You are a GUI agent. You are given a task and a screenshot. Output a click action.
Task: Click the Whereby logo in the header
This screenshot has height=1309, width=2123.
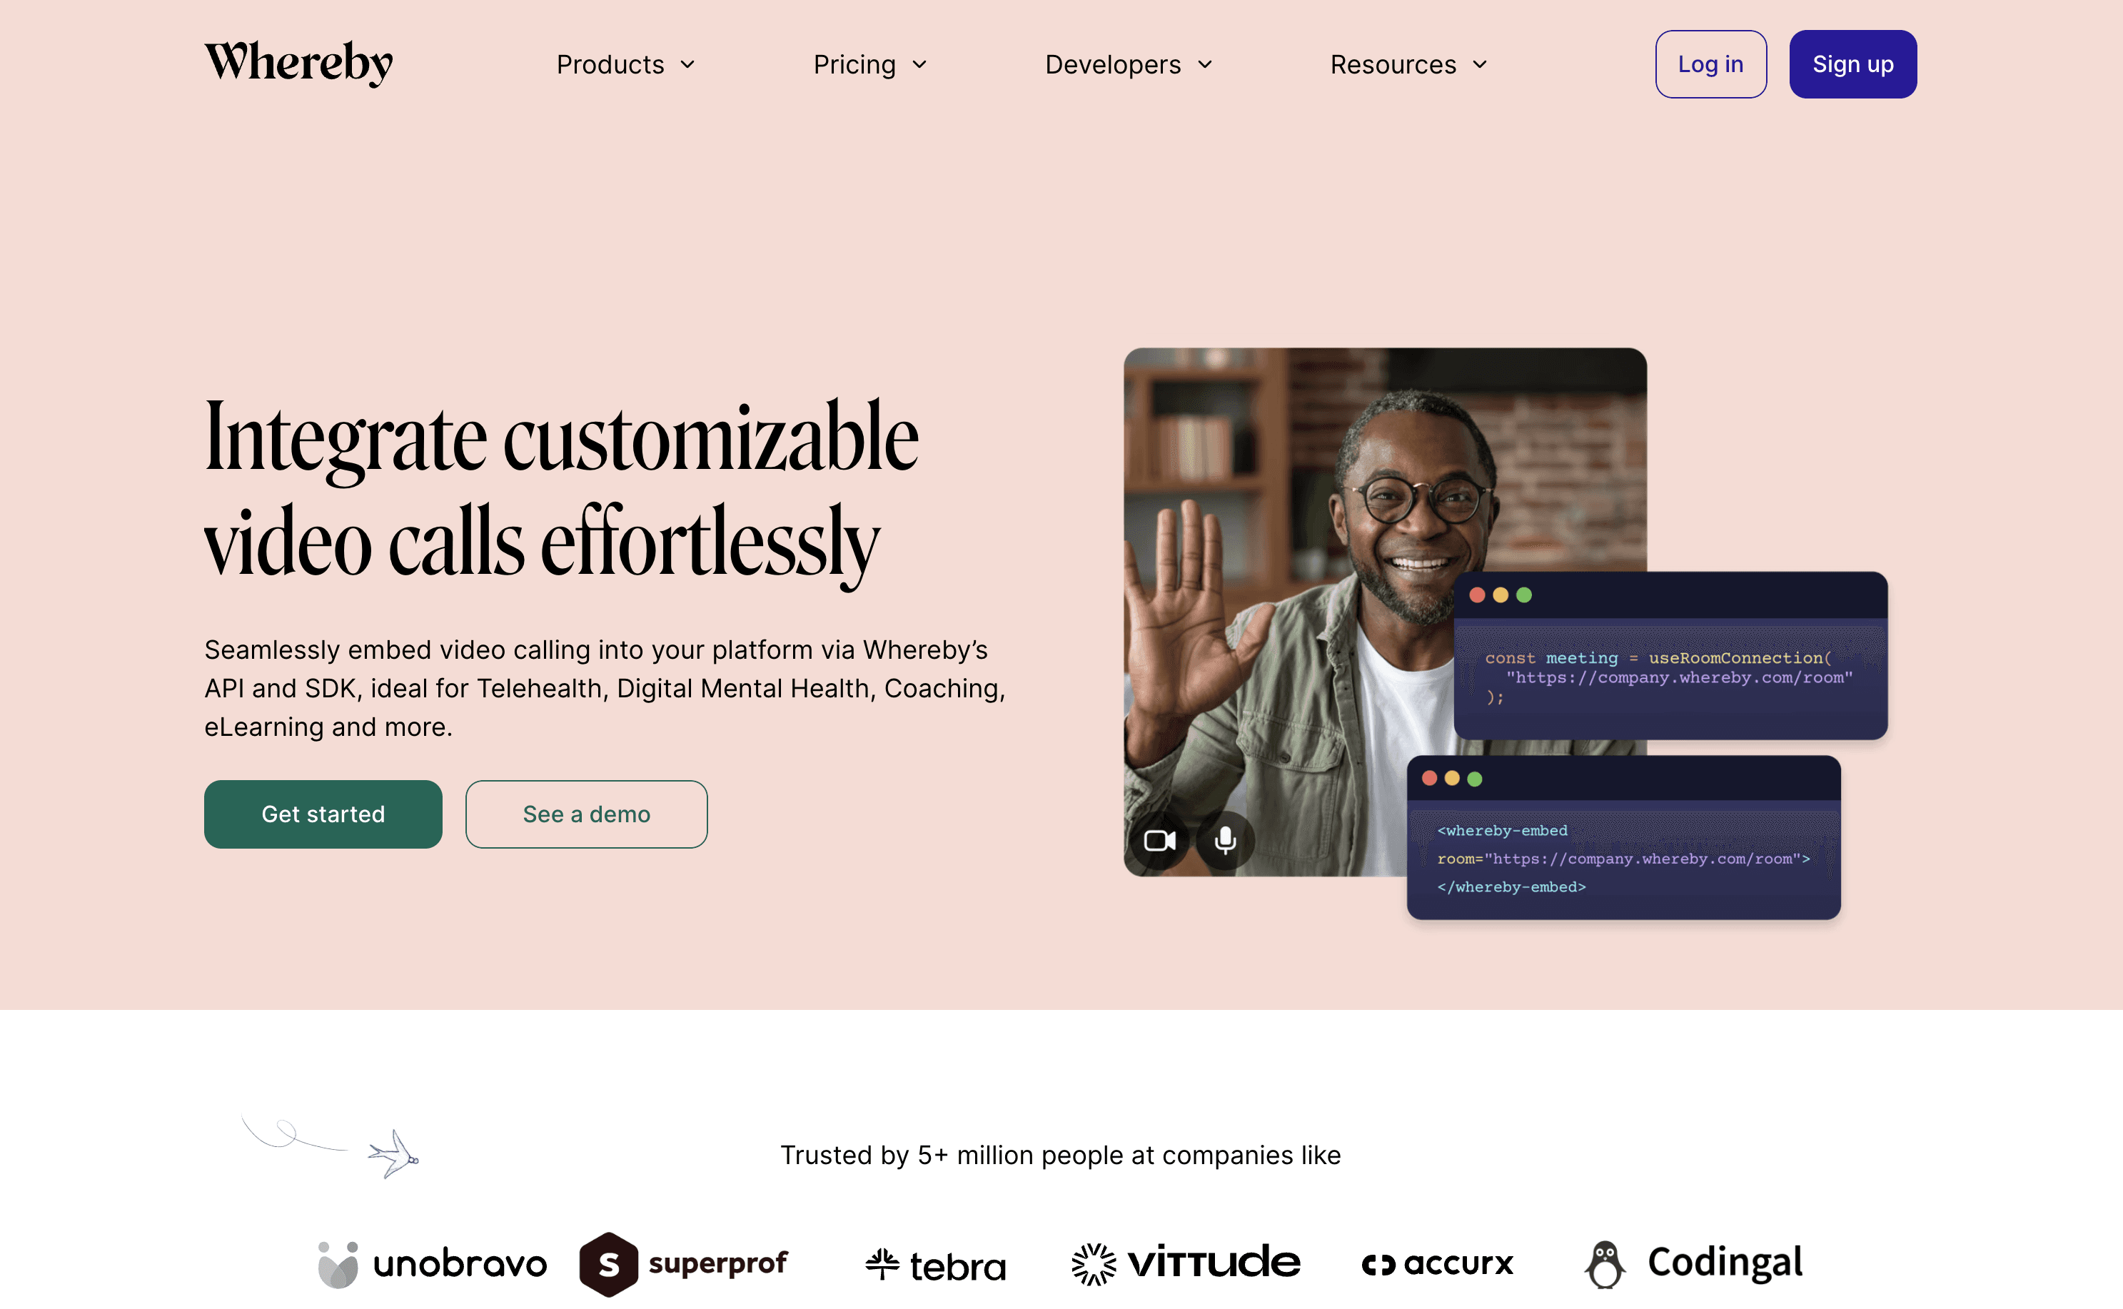point(298,64)
